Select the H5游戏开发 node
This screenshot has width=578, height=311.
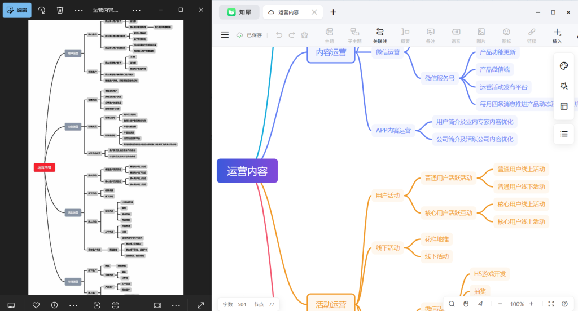[490, 274]
